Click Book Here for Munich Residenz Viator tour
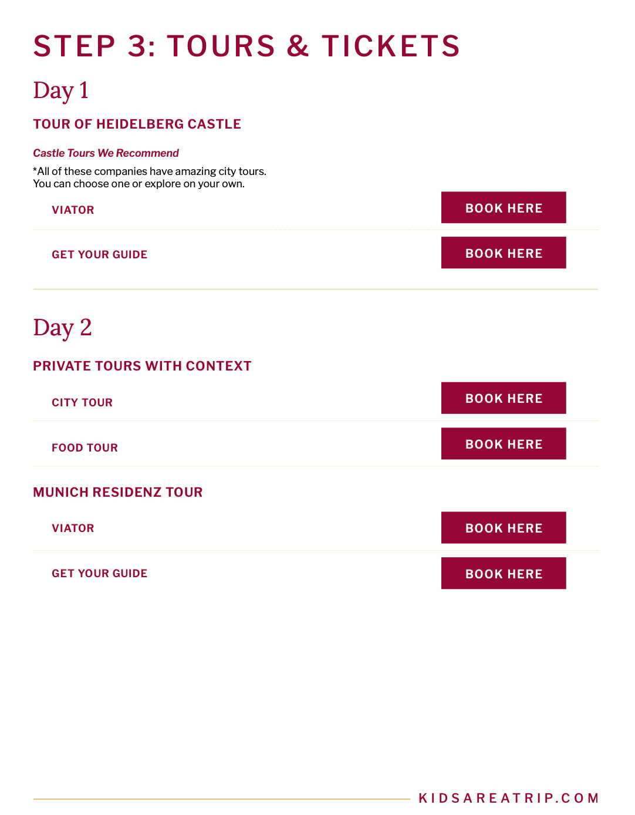 [504, 527]
